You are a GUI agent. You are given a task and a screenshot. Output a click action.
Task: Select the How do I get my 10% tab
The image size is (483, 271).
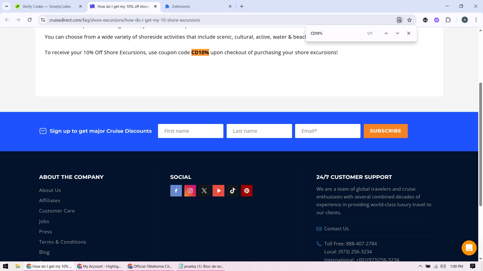click(x=123, y=6)
